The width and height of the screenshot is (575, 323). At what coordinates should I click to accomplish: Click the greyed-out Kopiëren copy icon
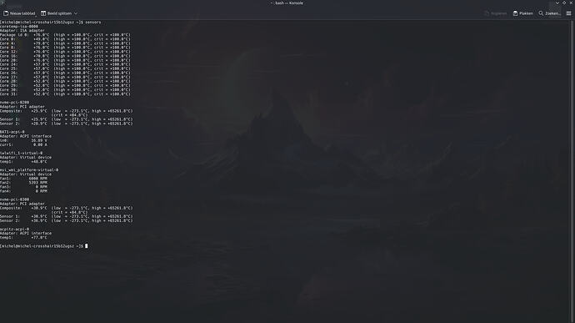487,13
